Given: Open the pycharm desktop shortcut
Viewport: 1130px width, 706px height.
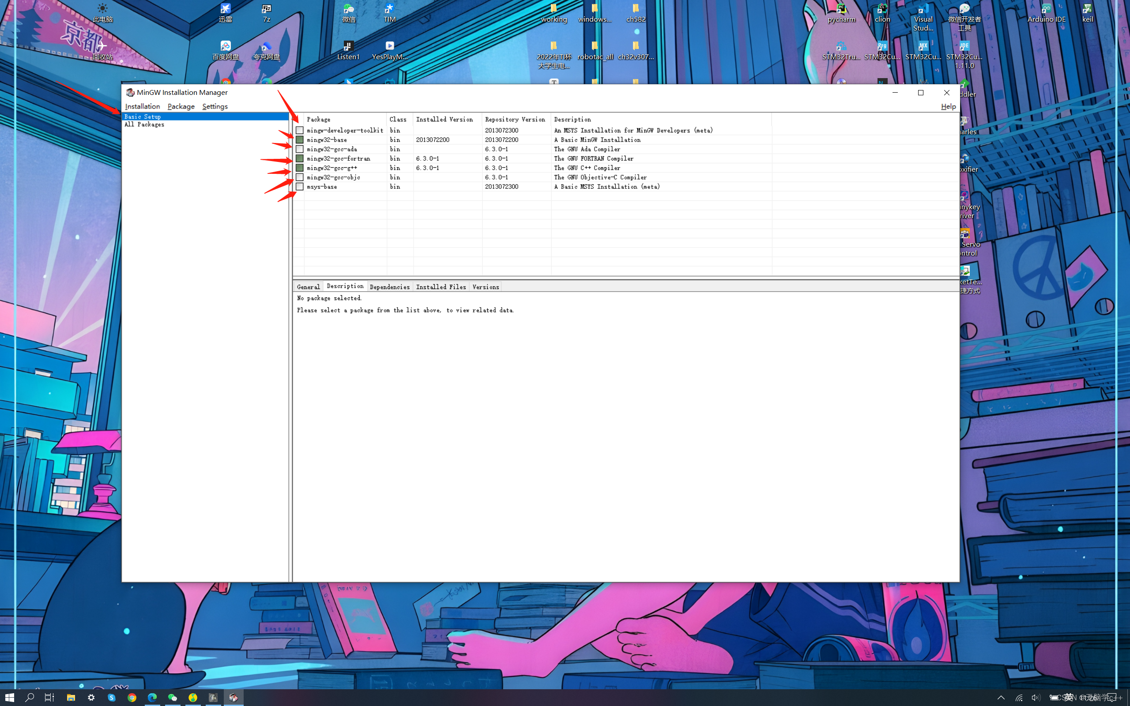Looking at the screenshot, I should 841,13.
